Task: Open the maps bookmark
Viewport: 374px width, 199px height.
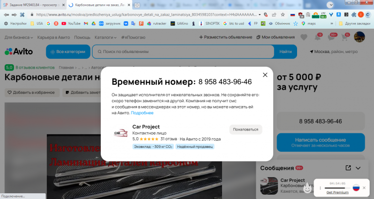Action: coord(308,23)
